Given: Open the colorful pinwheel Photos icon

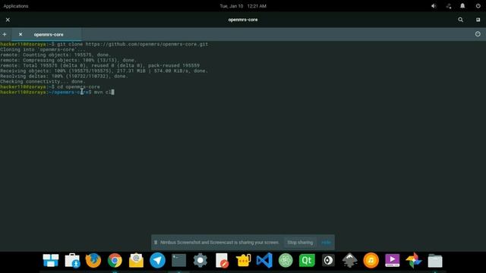Looking at the screenshot, I should [x=414, y=260].
